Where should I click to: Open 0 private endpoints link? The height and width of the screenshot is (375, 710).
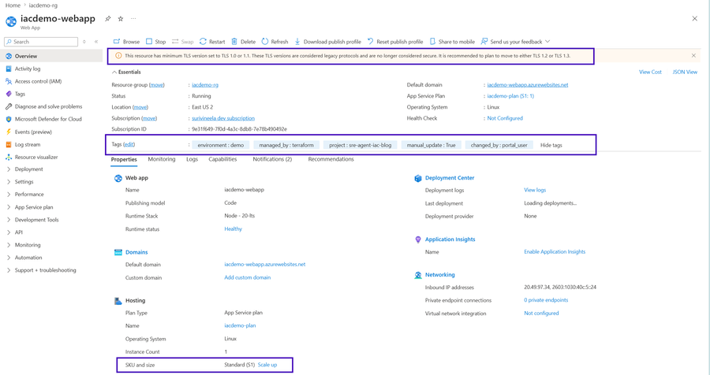tap(546, 300)
